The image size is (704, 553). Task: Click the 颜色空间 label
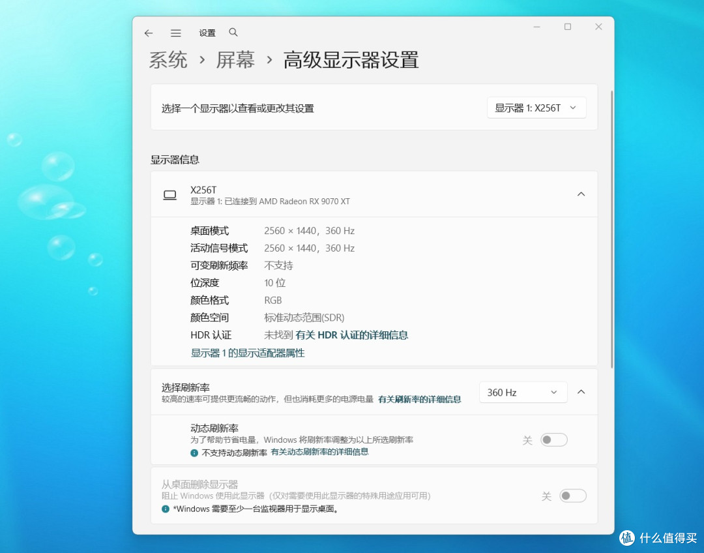point(210,318)
